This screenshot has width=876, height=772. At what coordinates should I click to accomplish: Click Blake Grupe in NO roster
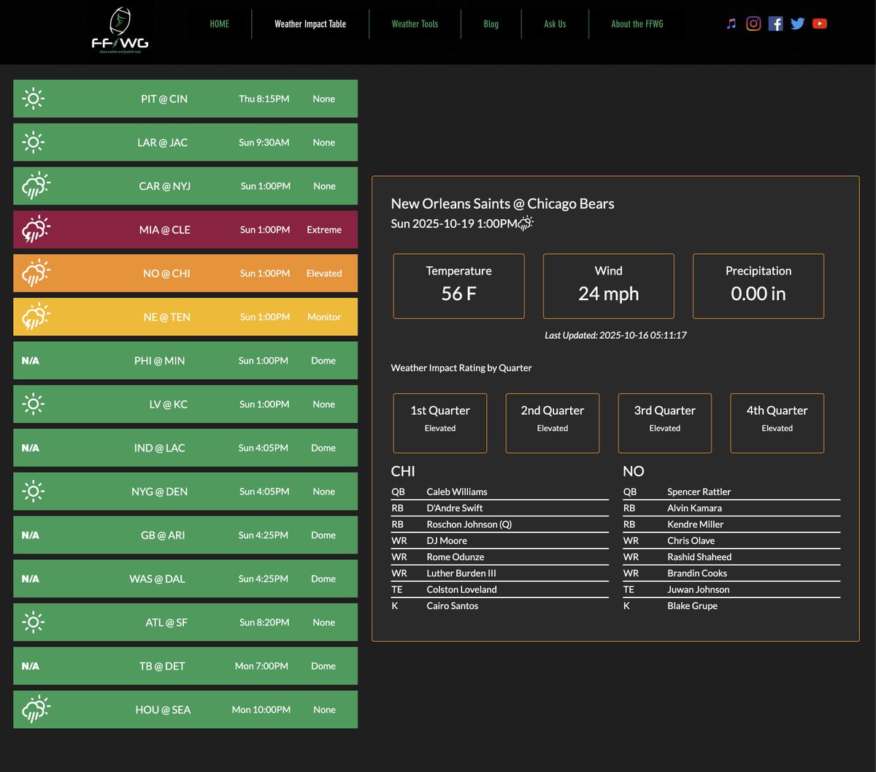pyautogui.click(x=692, y=605)
